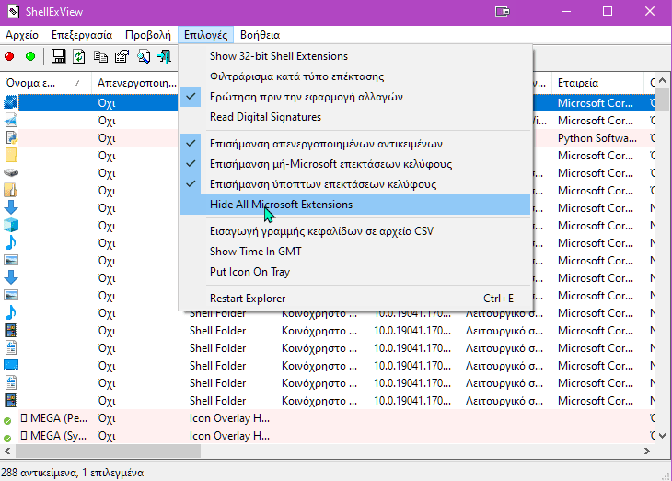Enable Read Digital Signatures option
The width and height of the screenshot is (672, 481).
[355, 117]
